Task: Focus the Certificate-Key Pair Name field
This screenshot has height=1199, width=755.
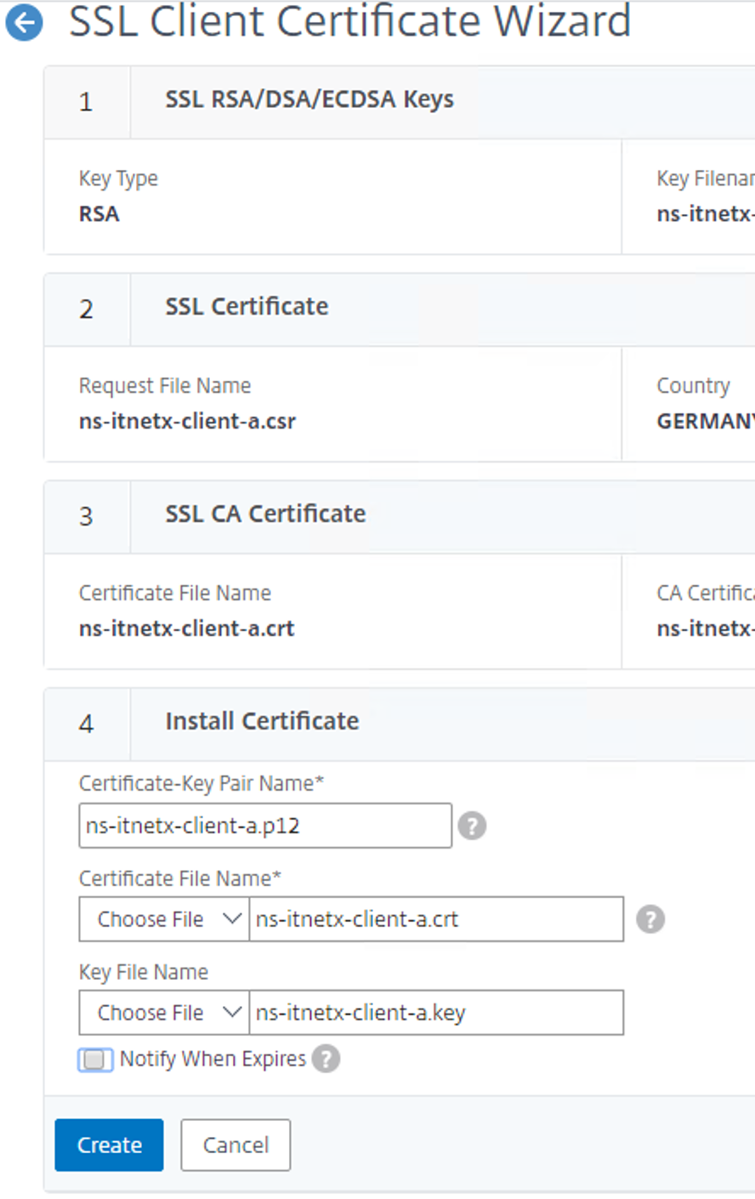Action: [x=265, y=826]
